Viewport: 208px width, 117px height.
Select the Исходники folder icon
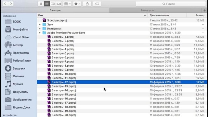[44, 29]
